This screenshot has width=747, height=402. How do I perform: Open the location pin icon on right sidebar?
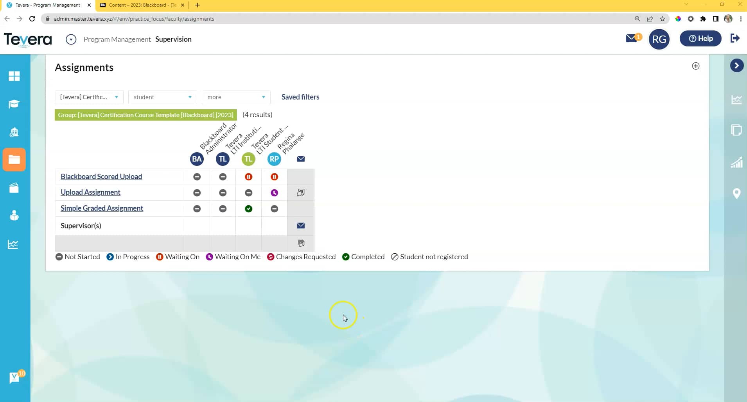(x=737, y=193)
